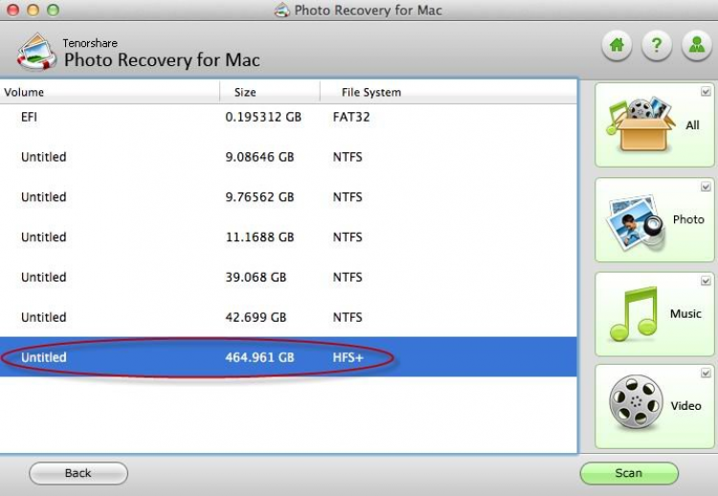Click the Home icon button

click(x=617, y=46)
